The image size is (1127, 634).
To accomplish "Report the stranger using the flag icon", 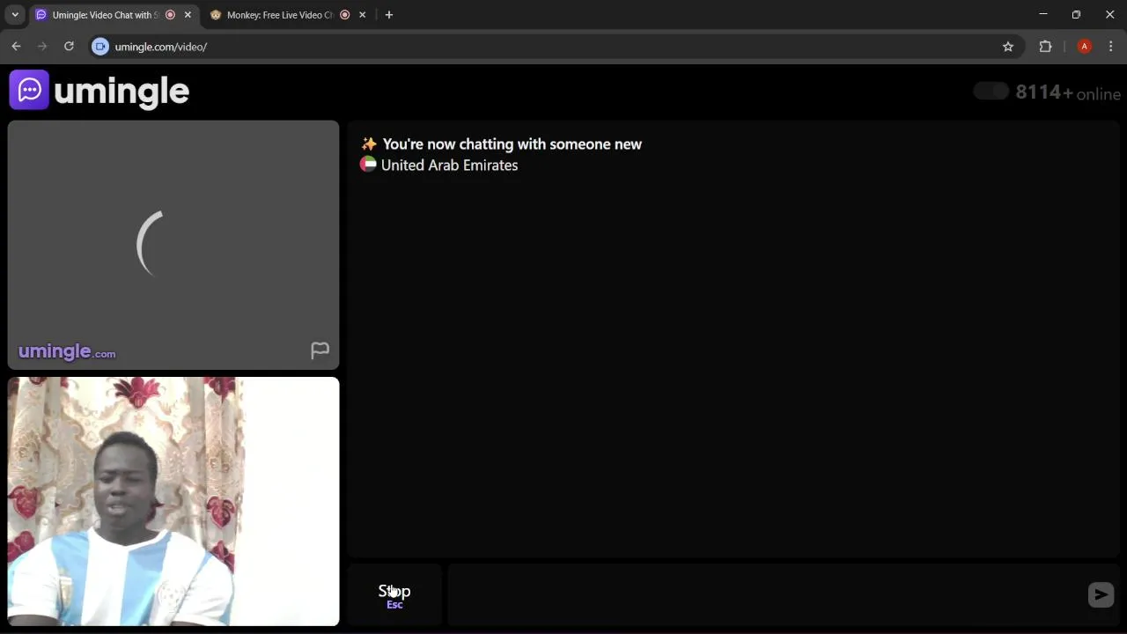I will (320, 350).
